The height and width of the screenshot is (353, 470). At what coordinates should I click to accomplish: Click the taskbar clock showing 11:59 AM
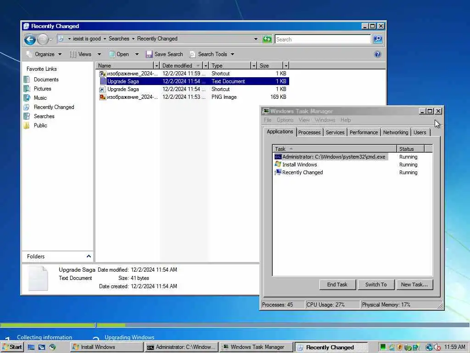(454, 347)
